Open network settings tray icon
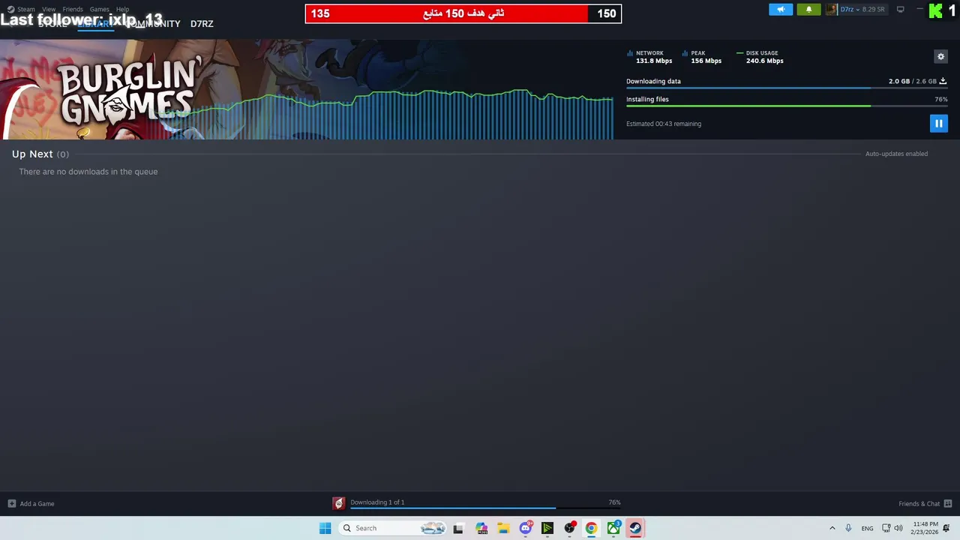The image size is (960, 540). point(886,528)
